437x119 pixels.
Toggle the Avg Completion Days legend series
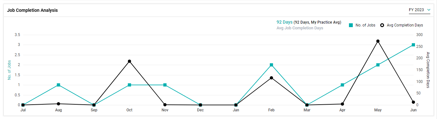(402, 25)
